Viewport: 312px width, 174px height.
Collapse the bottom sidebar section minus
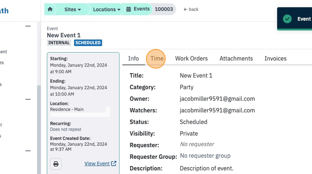coord(28,151)
